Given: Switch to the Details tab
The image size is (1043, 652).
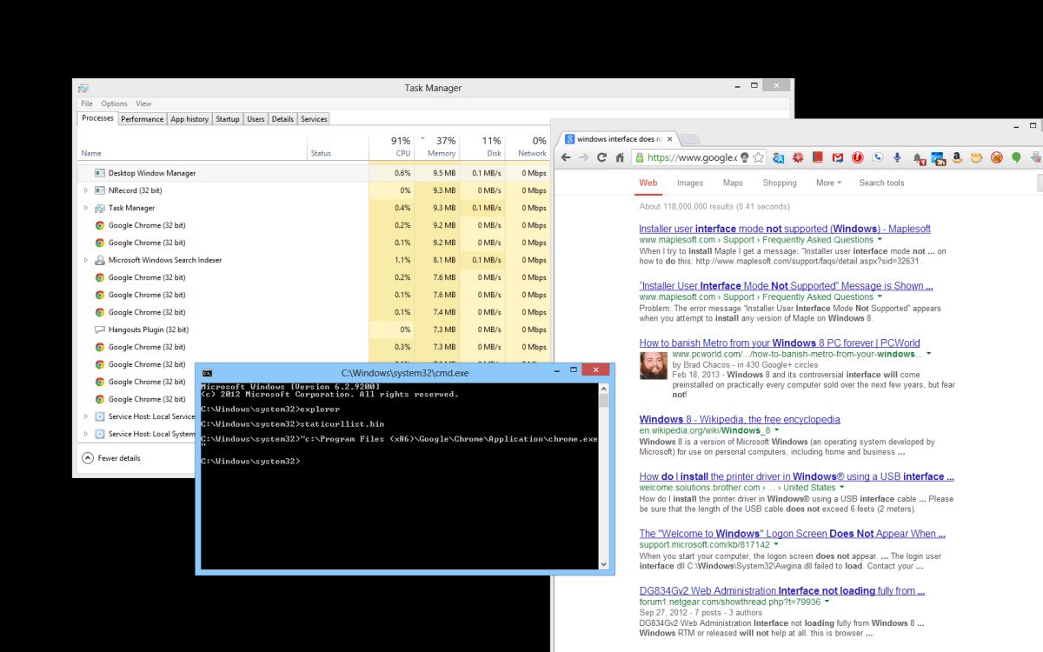Looking at the screenshot, I should coord(282,119).
